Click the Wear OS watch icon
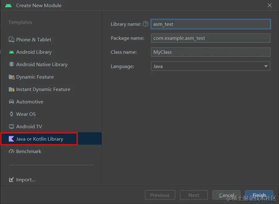The image size is (279, 204). point(12,114)
